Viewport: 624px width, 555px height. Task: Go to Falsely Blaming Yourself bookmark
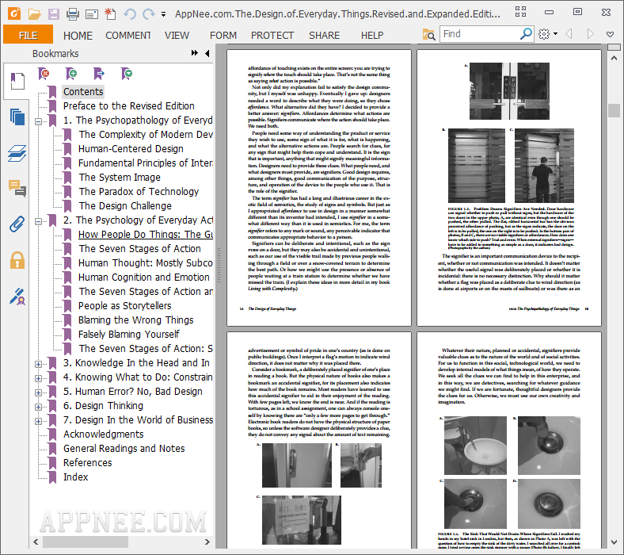[128, 335]
